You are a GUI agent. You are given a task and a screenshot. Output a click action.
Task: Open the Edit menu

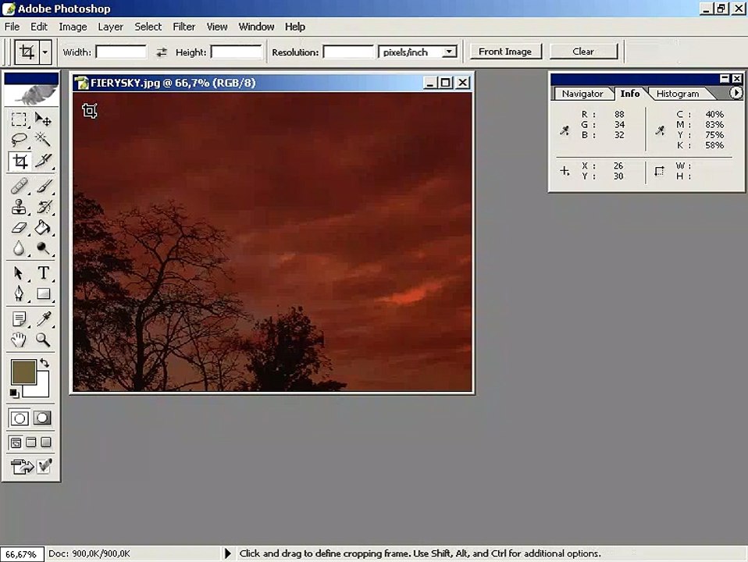tap(39, 27)
